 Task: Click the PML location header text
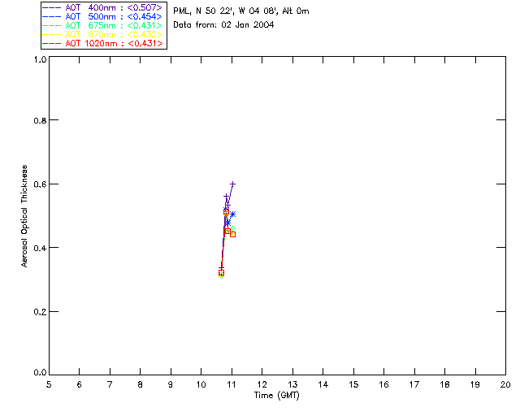coord(241,11)
